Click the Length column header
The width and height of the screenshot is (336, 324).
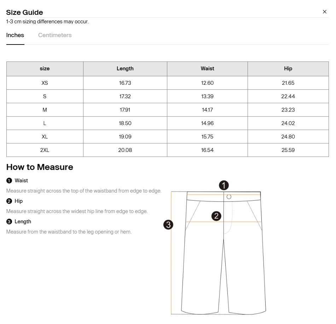[x=125, y=69]
